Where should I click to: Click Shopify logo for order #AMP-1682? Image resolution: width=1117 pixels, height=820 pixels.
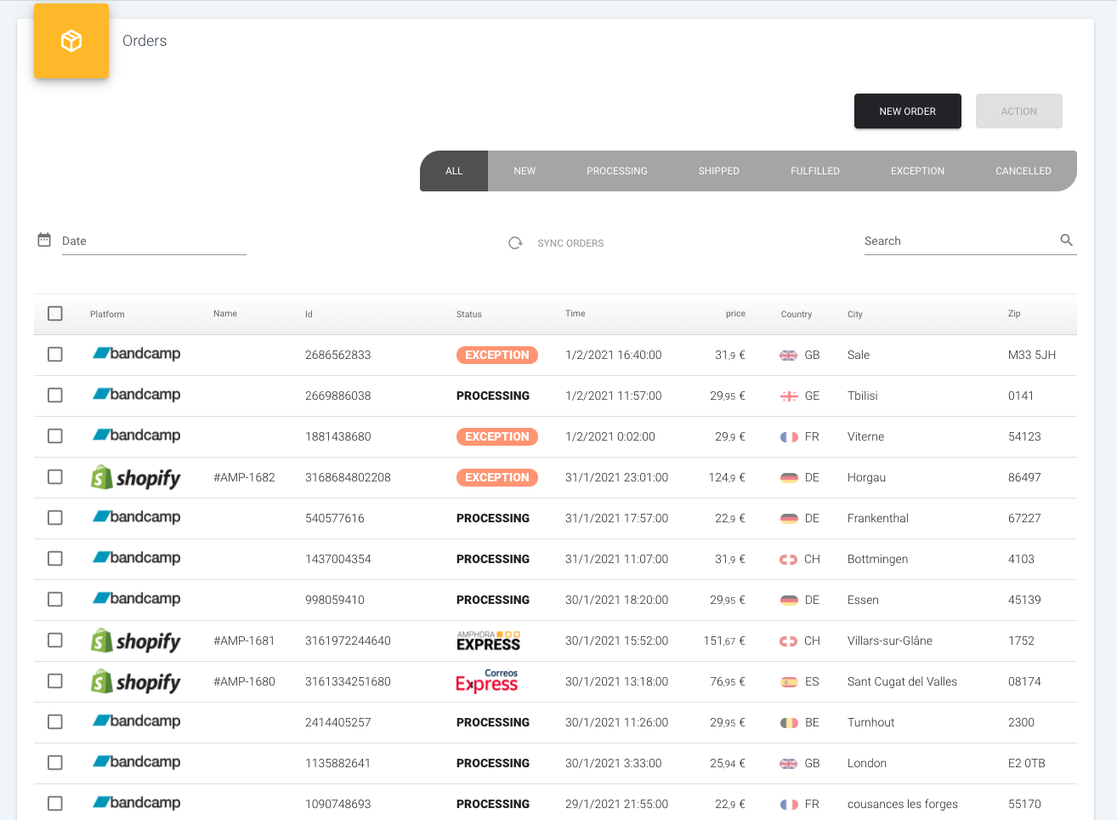pos(136,477)
